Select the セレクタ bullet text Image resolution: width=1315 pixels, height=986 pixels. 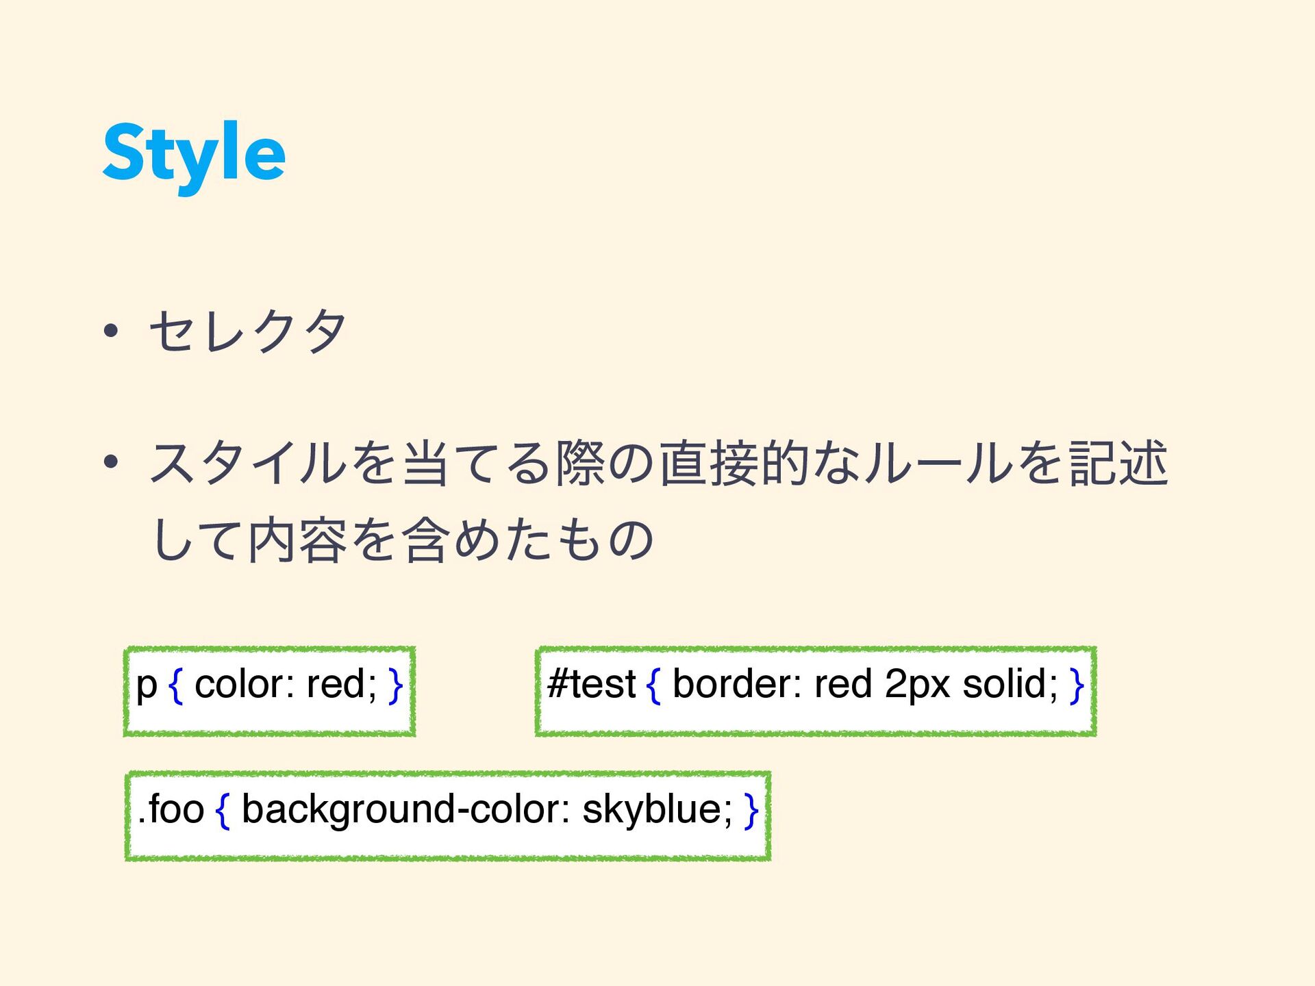click(x=248, y=331)
